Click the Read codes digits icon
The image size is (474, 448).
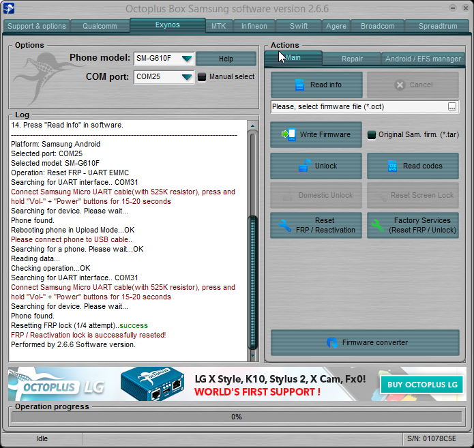392,166
